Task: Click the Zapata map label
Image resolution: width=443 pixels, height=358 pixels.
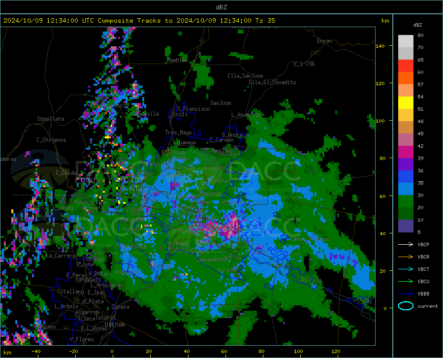Action: tap(121, 307)
